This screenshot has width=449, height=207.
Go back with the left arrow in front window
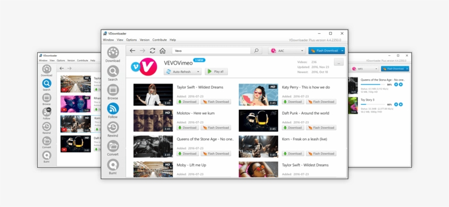[133, 51]
